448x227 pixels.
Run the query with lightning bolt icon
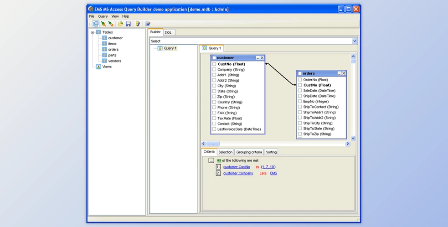[138, 24]
